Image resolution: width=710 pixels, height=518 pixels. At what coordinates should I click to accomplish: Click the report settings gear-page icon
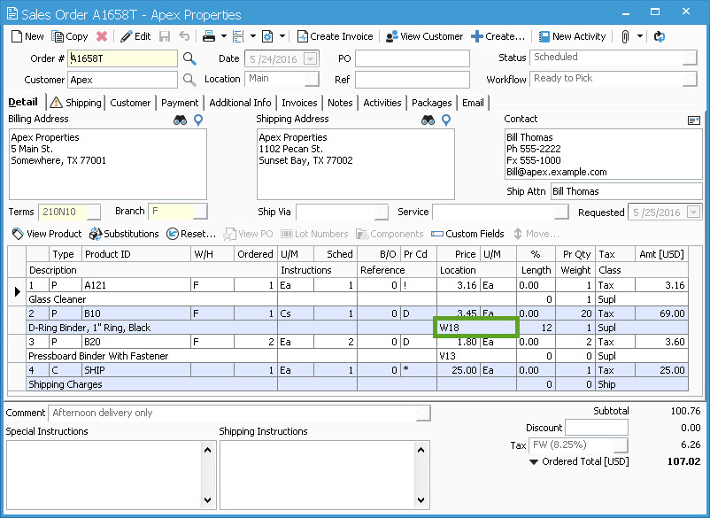point(267,36)
